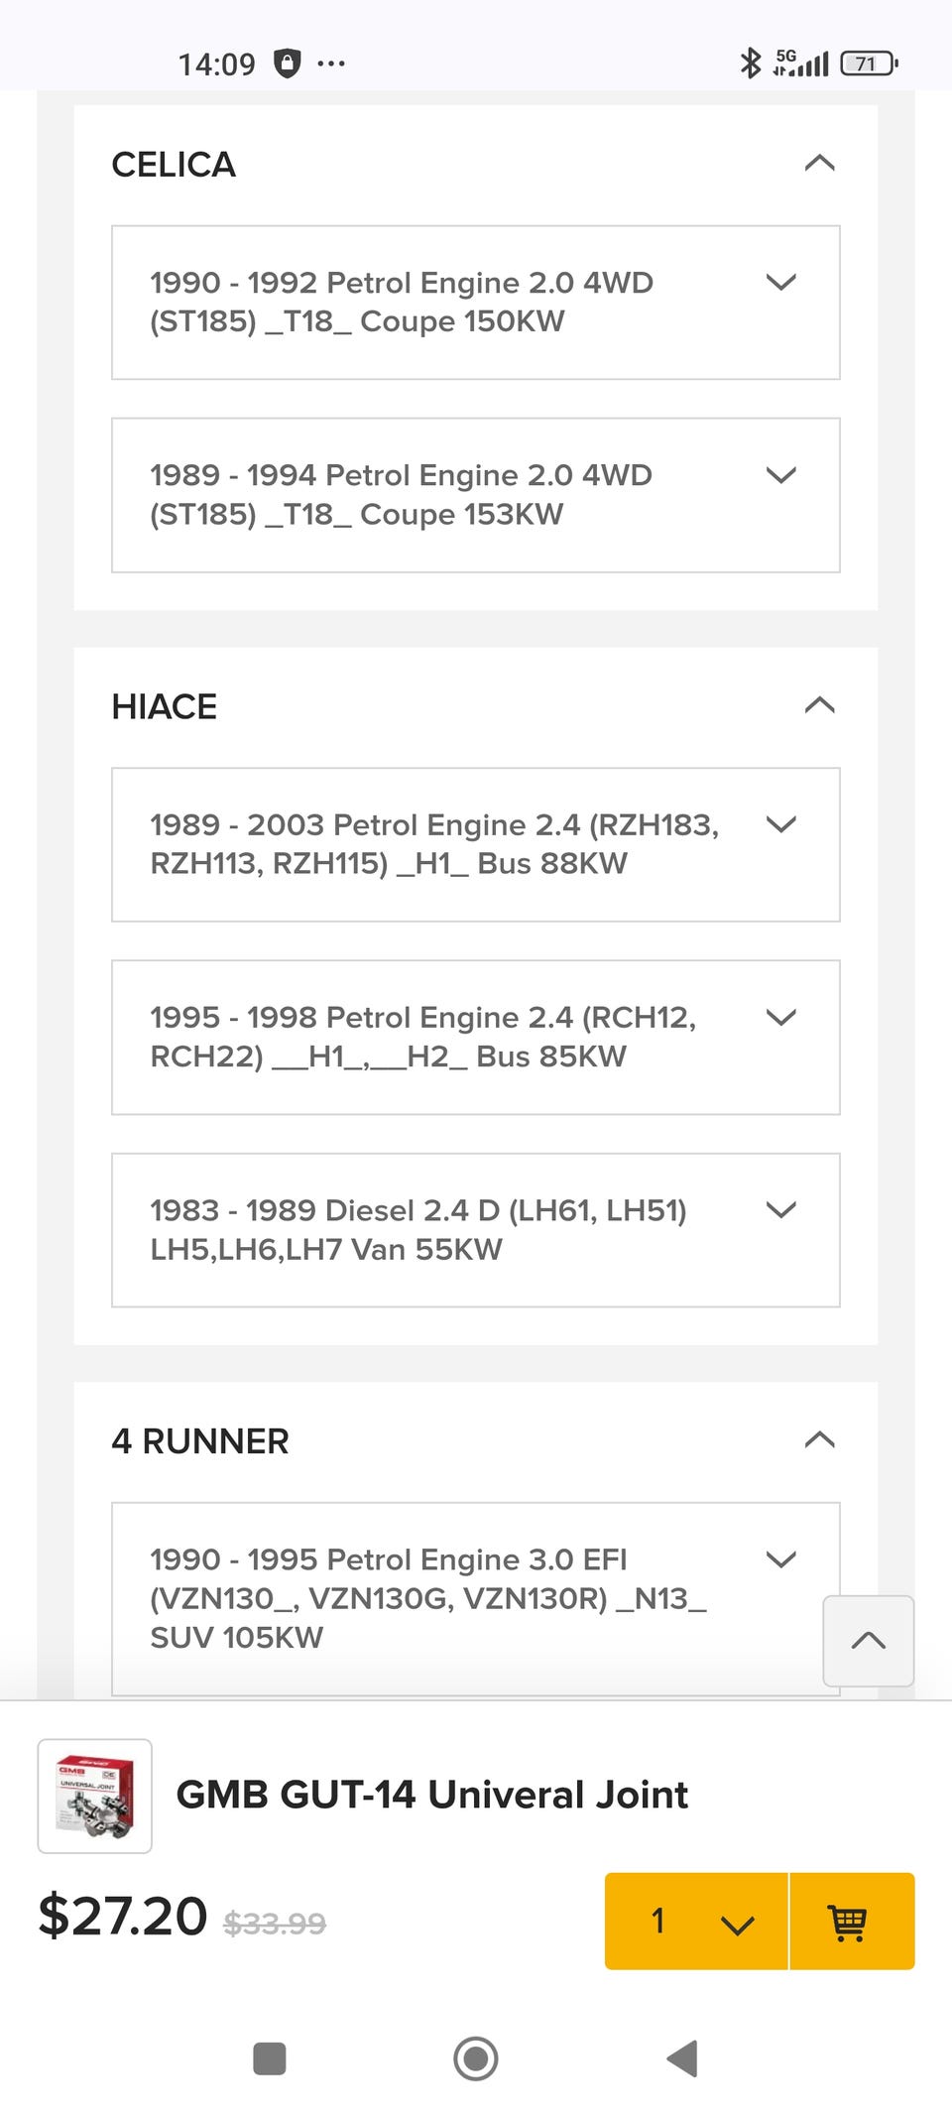952x2116 pixels.
Task: Collapse the HIACE section
Action: [819, 706]
